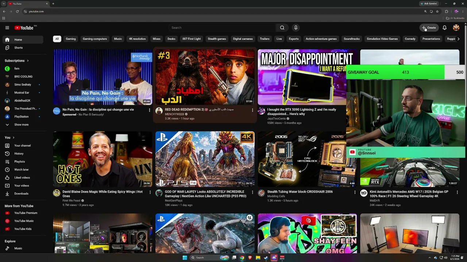Click the MENCHYWEEB channel avatar
The height and width of the screenshot is (262, 467).
(x=159, y=111)
